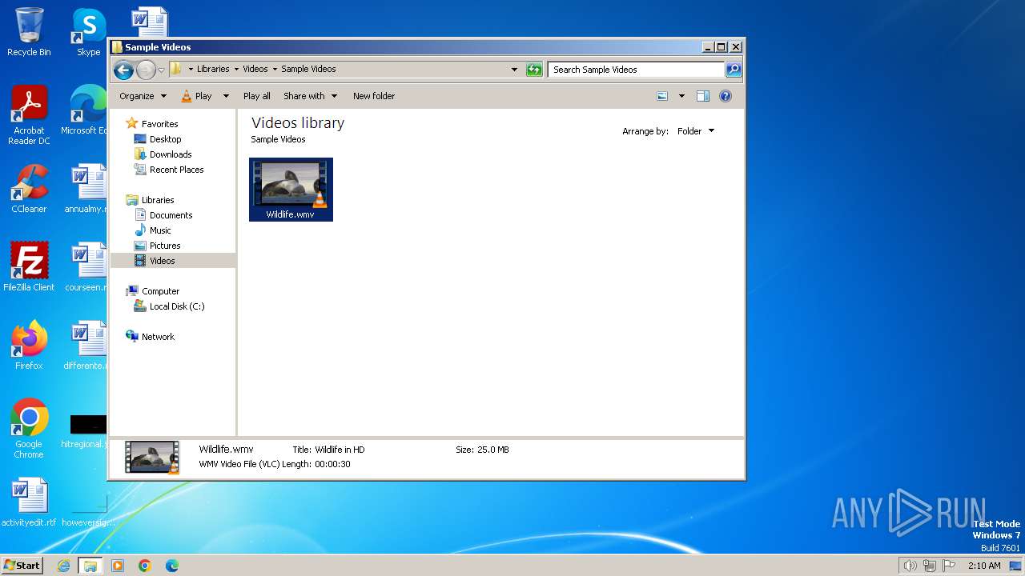Image resolution: width=1025 pixels, height=576 pixels.
Task: Click the Refresh button beside address bar
Action: (534, 70)
